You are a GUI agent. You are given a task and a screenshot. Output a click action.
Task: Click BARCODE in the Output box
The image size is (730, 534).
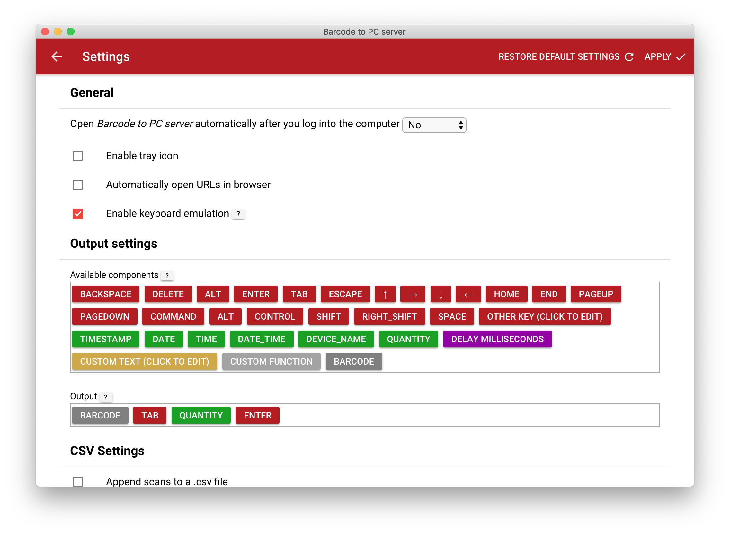click(x=100, y=415)
